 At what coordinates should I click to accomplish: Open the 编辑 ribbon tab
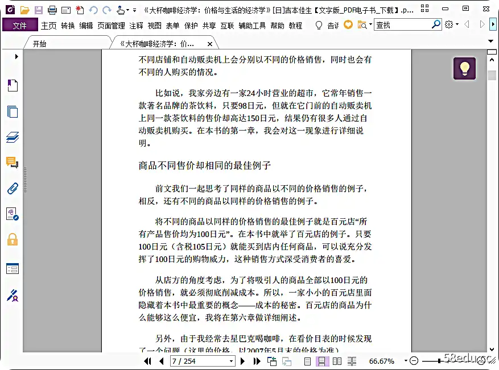point(86,26)
